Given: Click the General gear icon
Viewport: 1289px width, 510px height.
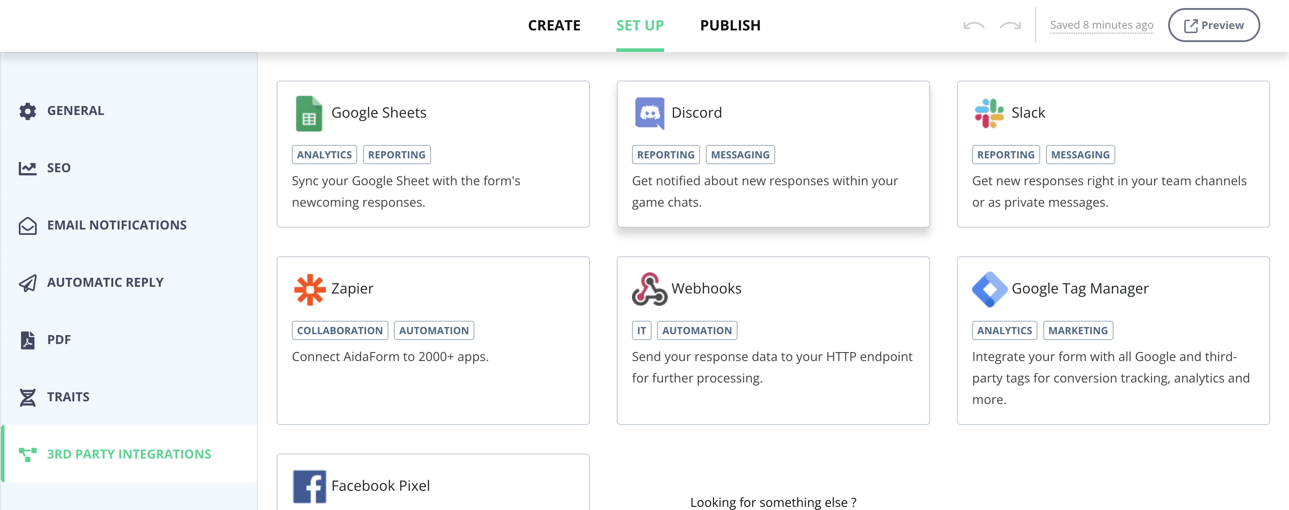Looking at the screenshot, I should click(27, 111).
